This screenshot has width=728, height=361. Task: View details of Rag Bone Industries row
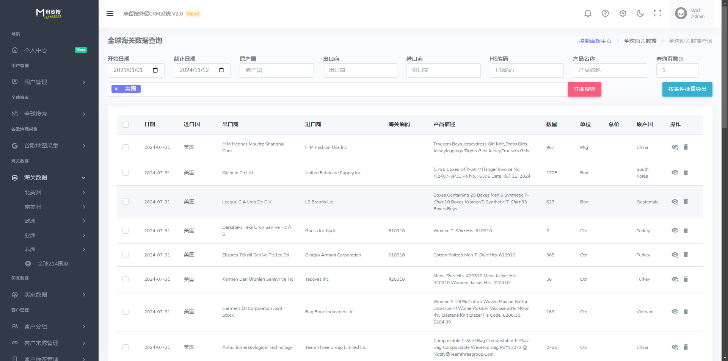675,312
